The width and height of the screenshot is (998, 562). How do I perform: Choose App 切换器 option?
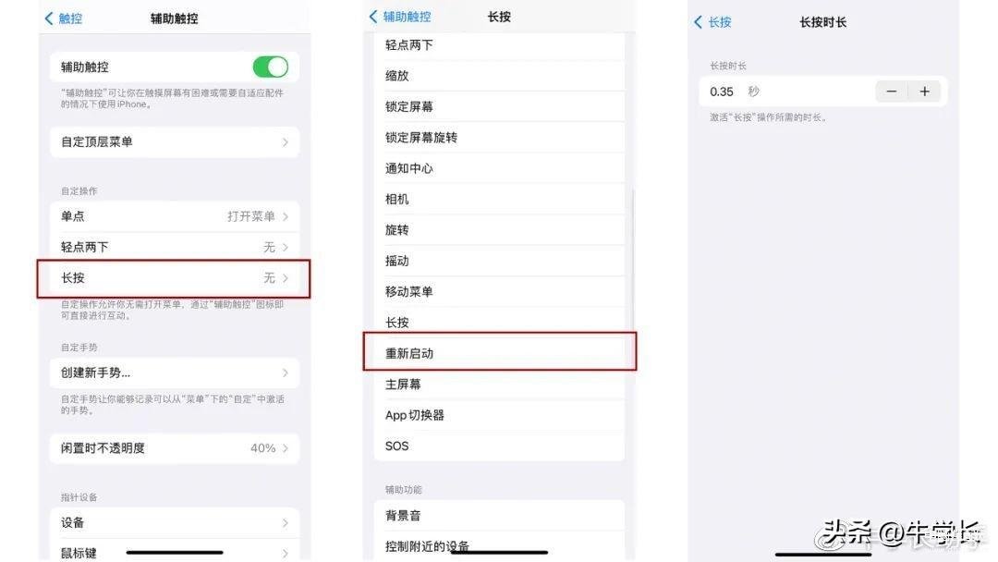pyautogui.click(x=499, y=415)
